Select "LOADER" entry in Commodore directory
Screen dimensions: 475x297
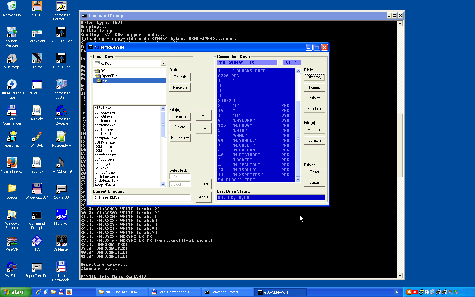pos(256,160)
